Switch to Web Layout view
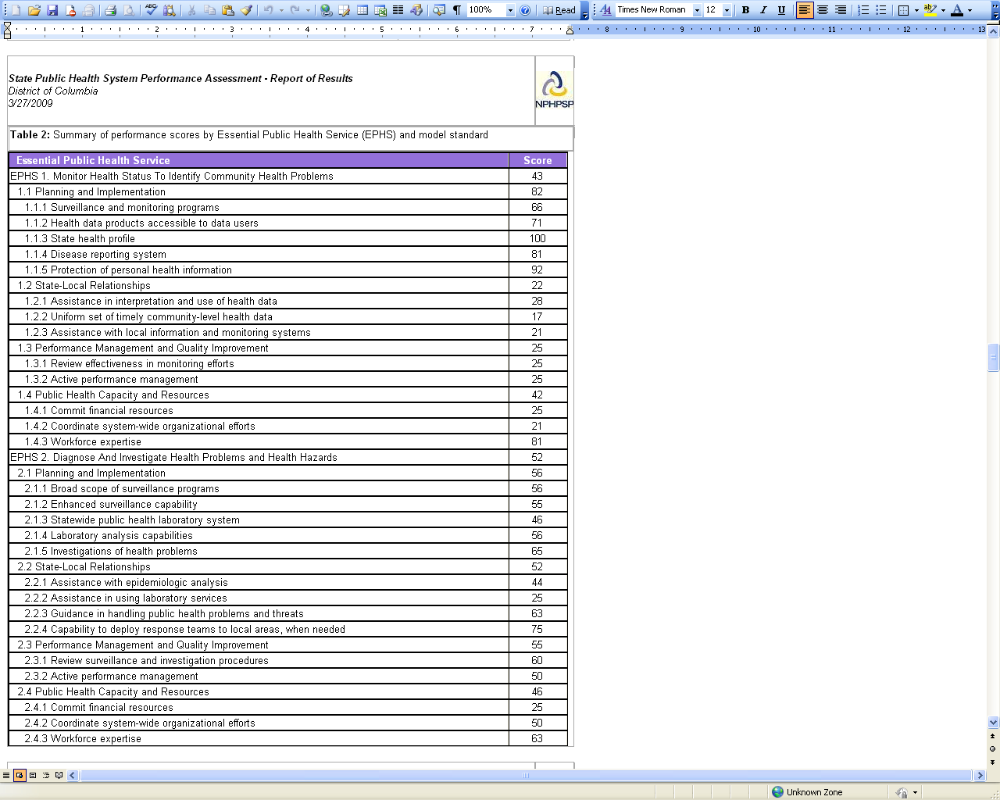Viewport: 1000px width, 800px height. tap(20, 775)
